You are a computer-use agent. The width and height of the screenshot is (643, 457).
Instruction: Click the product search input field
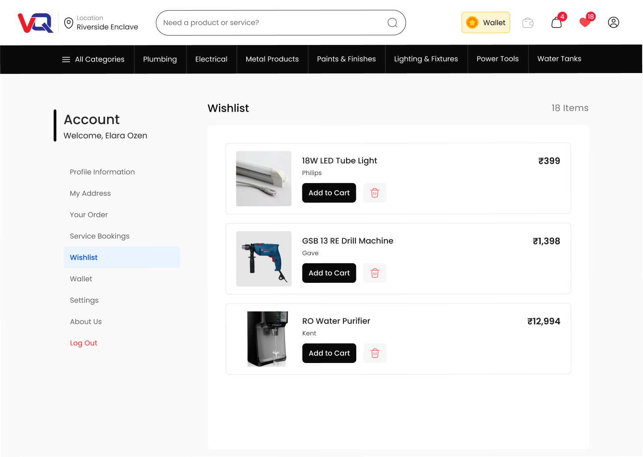click(x=281, y=23)
